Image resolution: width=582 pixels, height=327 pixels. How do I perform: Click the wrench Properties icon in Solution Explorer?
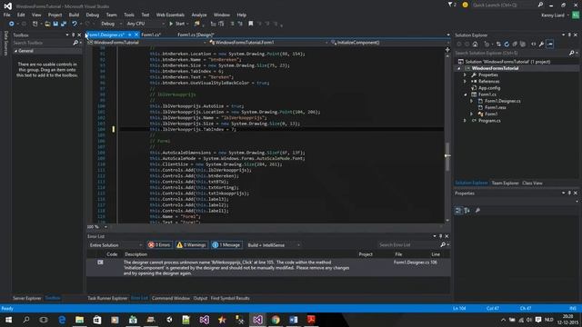(x=542, y=45)
